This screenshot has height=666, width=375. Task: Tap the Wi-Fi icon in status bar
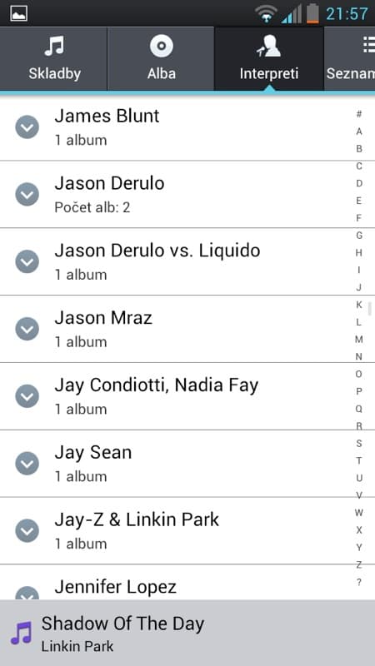click(x=266, y=13)
